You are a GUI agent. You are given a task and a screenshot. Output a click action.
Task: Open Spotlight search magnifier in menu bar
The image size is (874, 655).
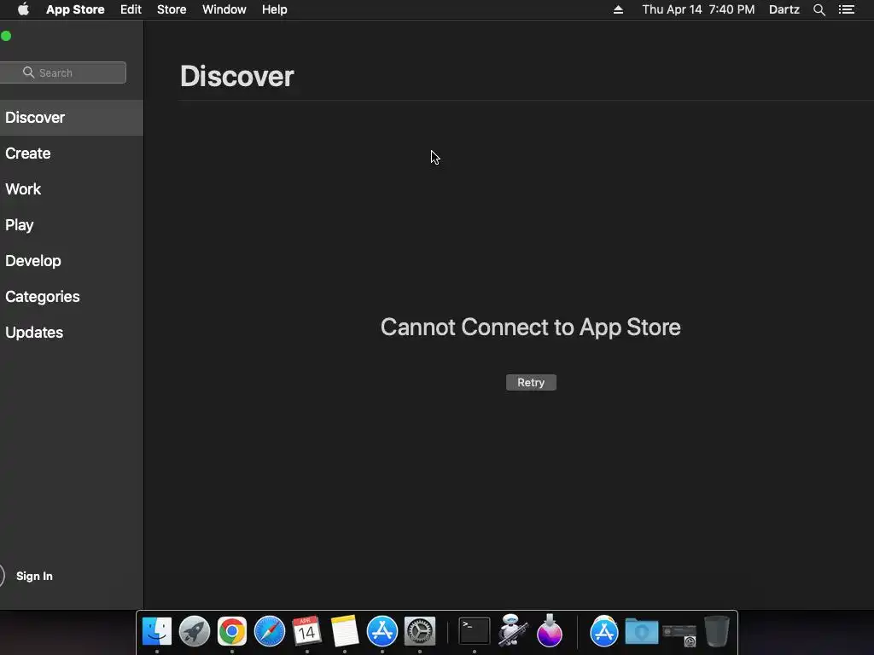819,9
